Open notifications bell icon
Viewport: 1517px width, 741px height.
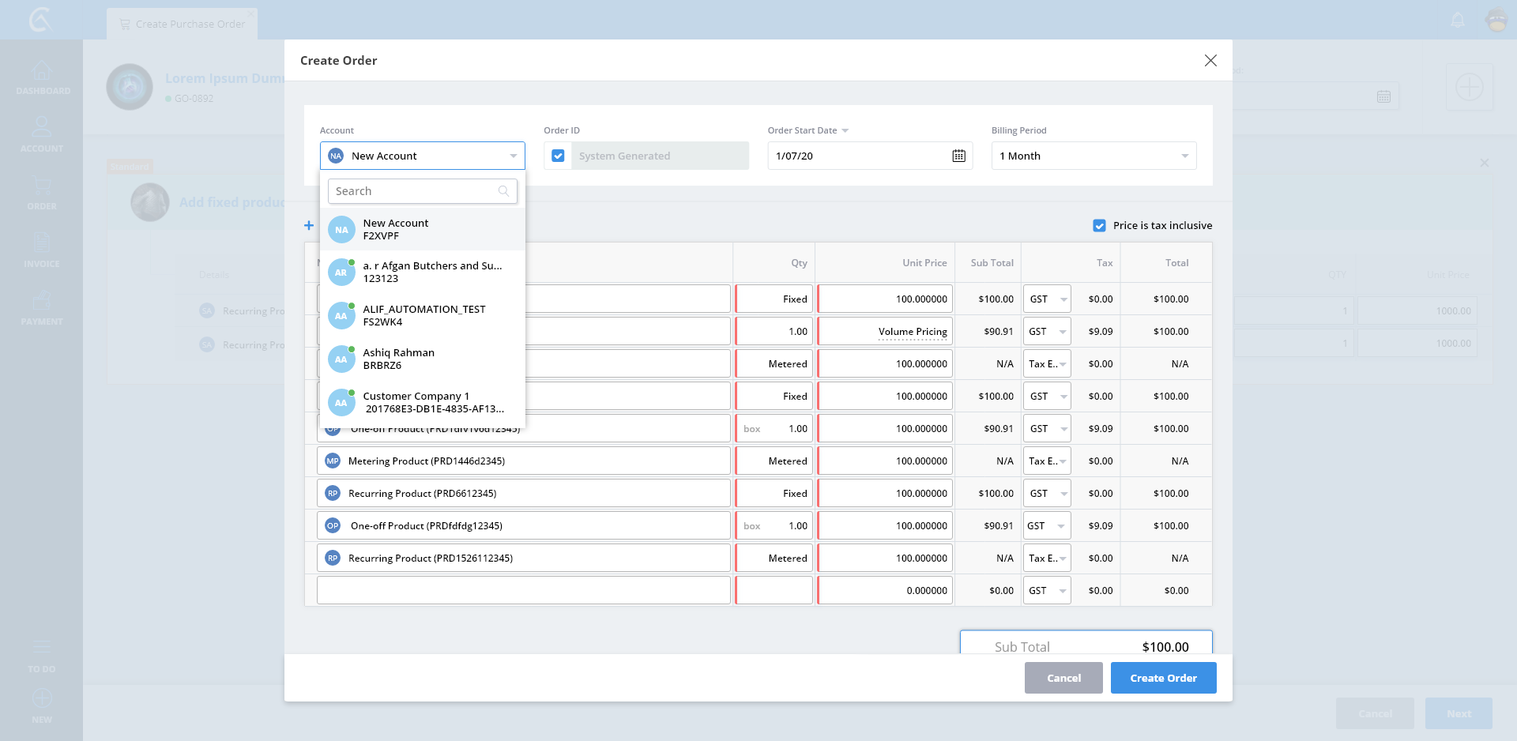pyautogui.click(x=1458, y=21)
